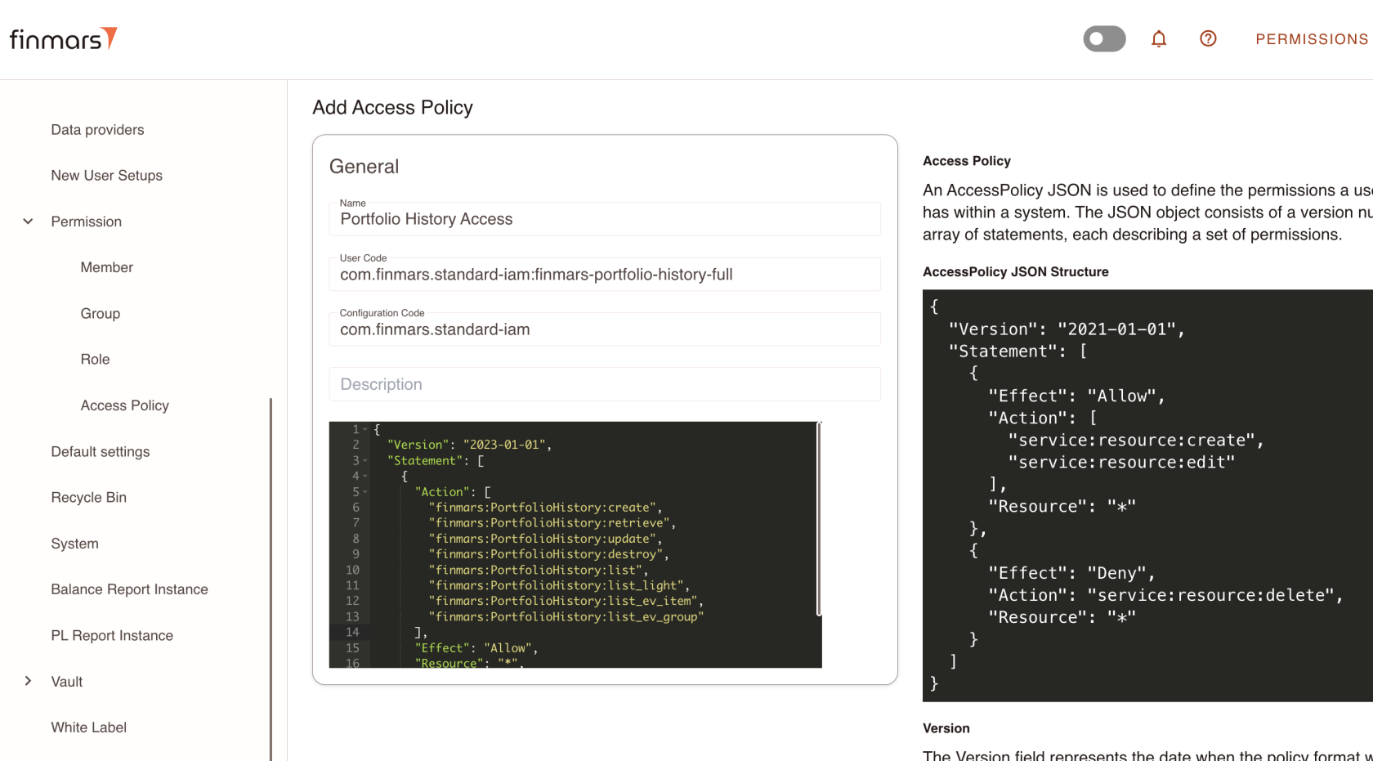The image size is (1373, 761).
Task: Select Vault sidebar item
Action: [x=66, y=682]
